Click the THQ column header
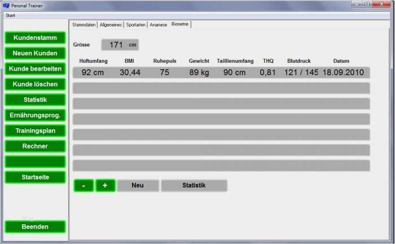 point(268,61)
